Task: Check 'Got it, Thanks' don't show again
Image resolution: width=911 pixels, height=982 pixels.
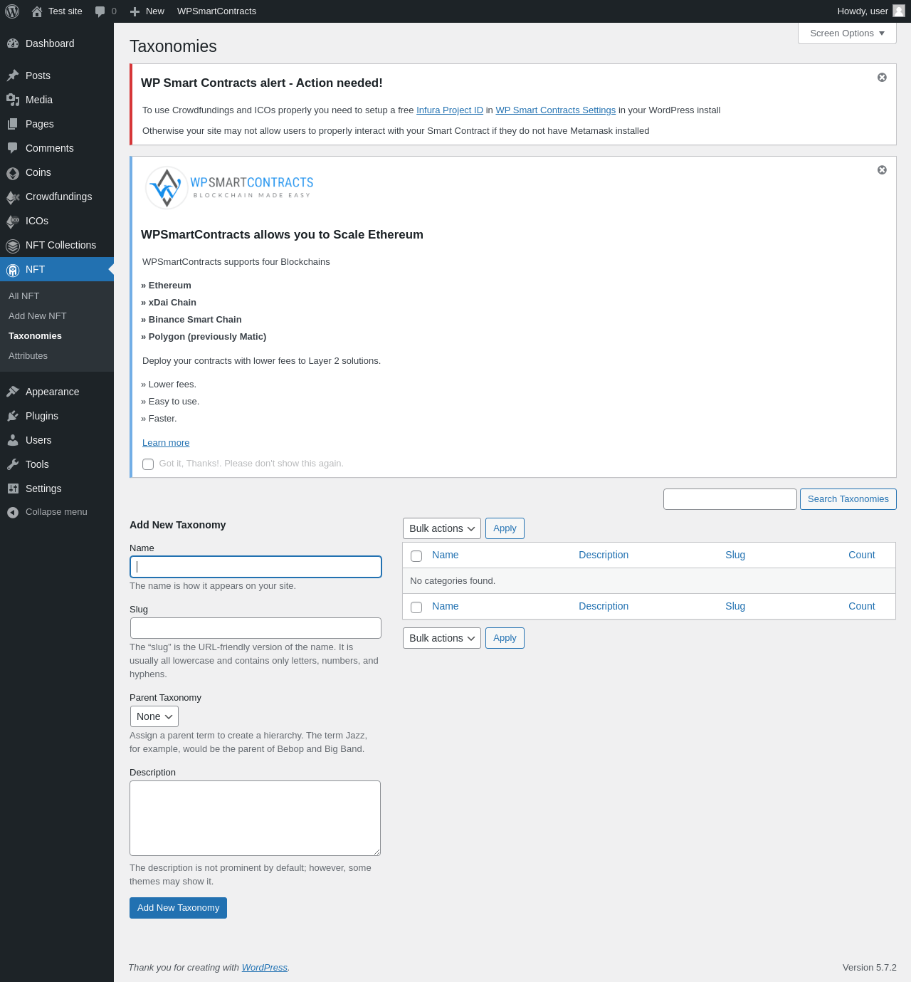Action: click(x=148, y=464)
